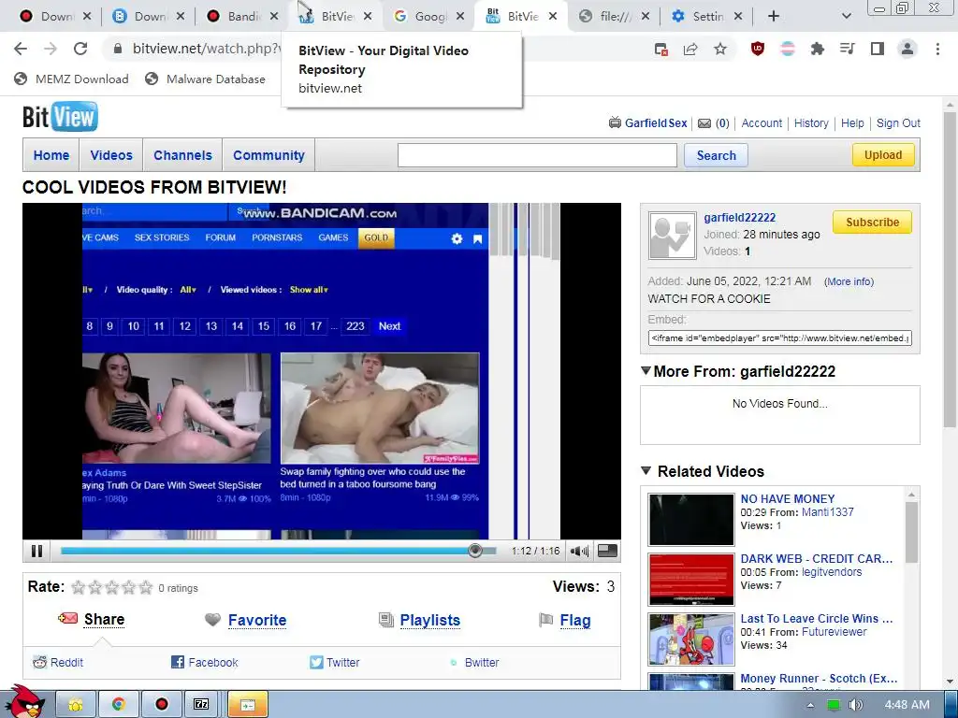Toggle fullscreen mode in the video player
Image resolution: width=958 pixels, height=718 pixels.
pos(606,551)
